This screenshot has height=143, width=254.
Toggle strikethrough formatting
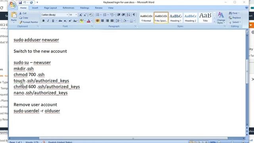60,21
